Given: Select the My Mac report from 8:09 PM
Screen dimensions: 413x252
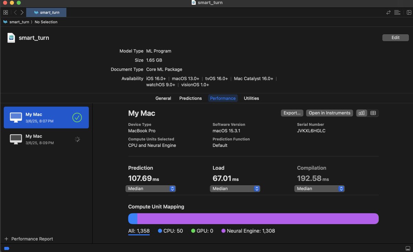Looking at the screenshot, I should (x=46, y=139).
